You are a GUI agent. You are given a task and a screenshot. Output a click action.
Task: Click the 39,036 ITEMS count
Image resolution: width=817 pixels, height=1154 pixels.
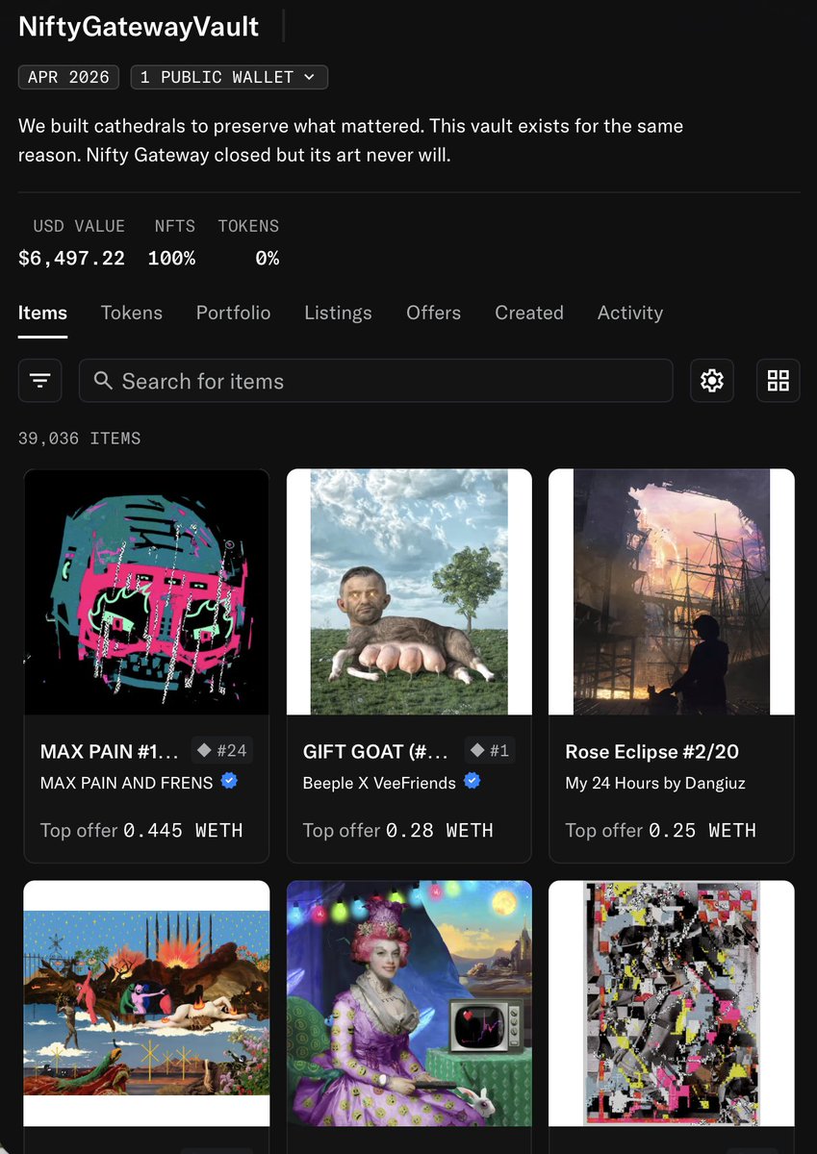[x=80, y=439]
